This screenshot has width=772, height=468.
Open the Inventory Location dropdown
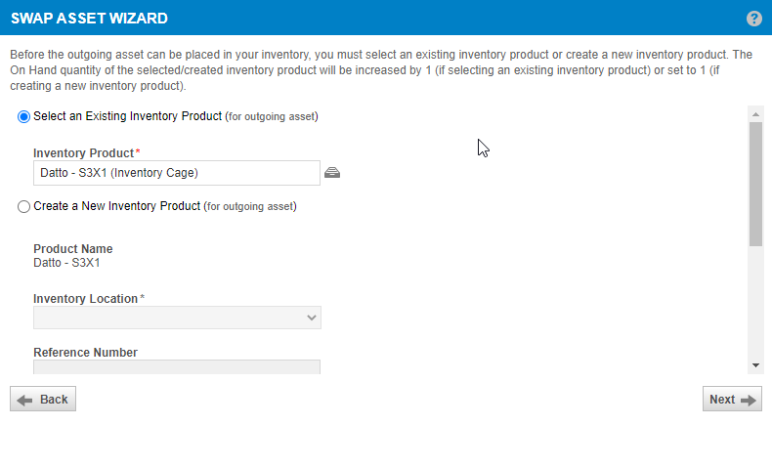click(x=177, y=318)
